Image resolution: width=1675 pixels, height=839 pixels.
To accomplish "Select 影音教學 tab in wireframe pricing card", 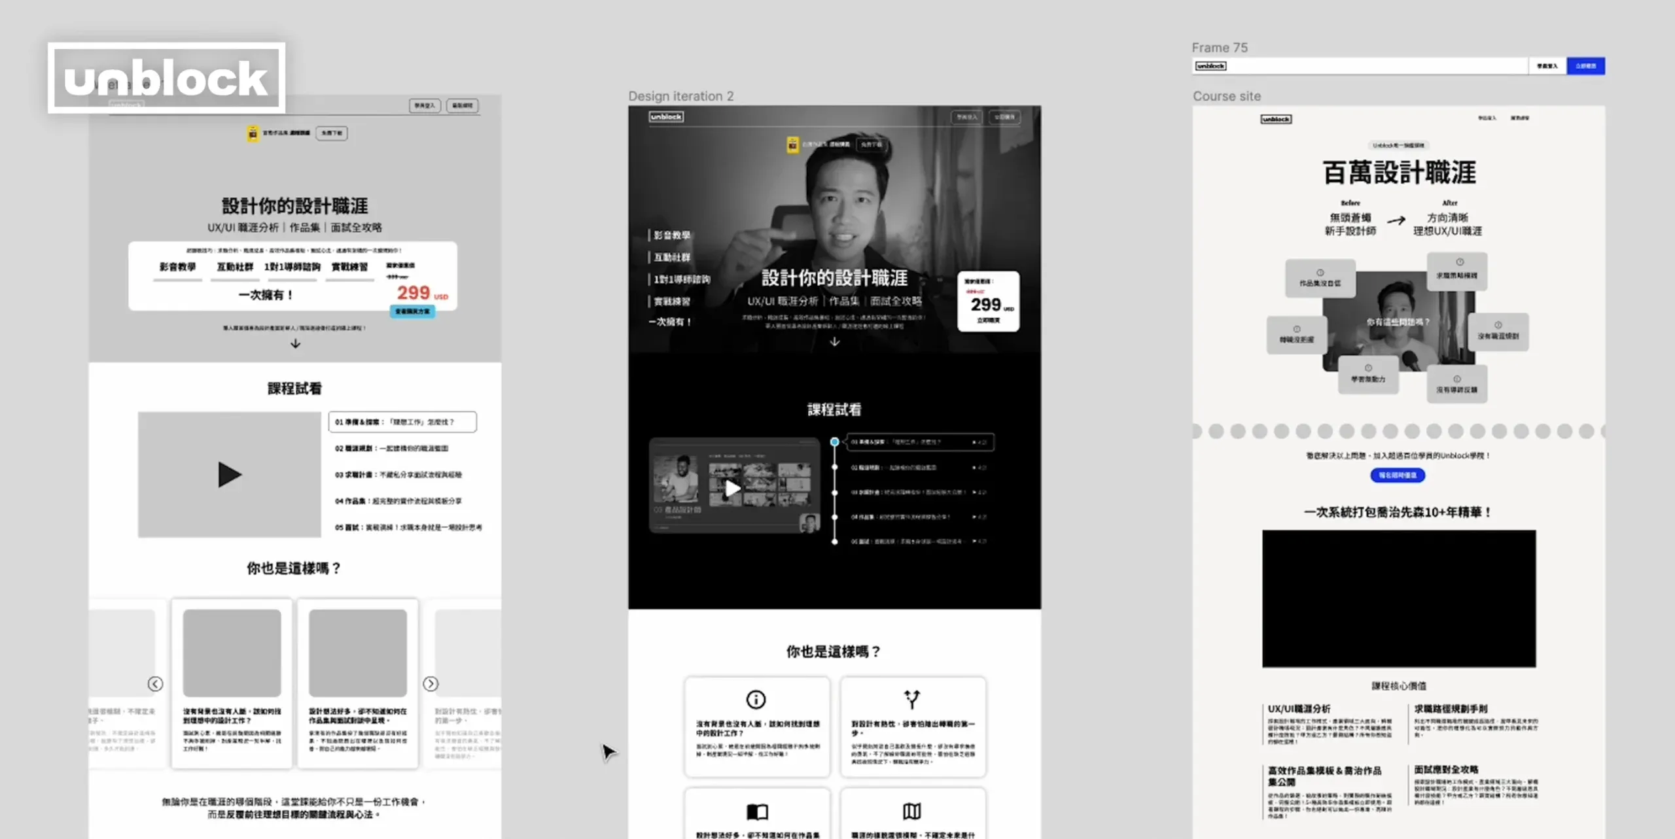I will [178, 267].
